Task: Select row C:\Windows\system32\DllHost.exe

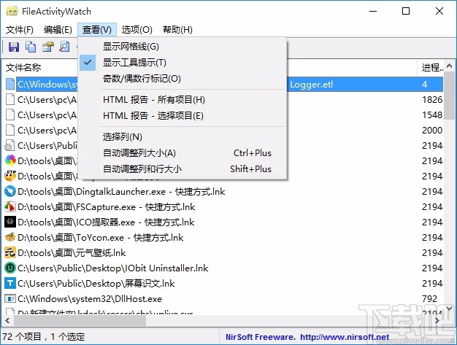Action: point(90,299)
